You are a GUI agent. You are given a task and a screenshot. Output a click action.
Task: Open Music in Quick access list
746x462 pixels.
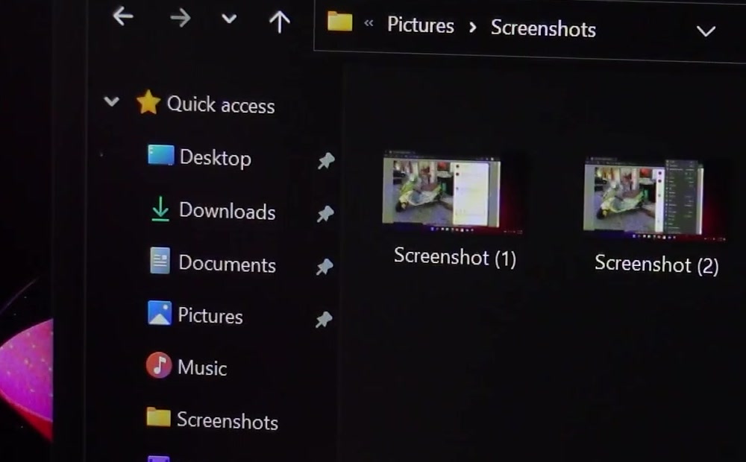(202, 368)
